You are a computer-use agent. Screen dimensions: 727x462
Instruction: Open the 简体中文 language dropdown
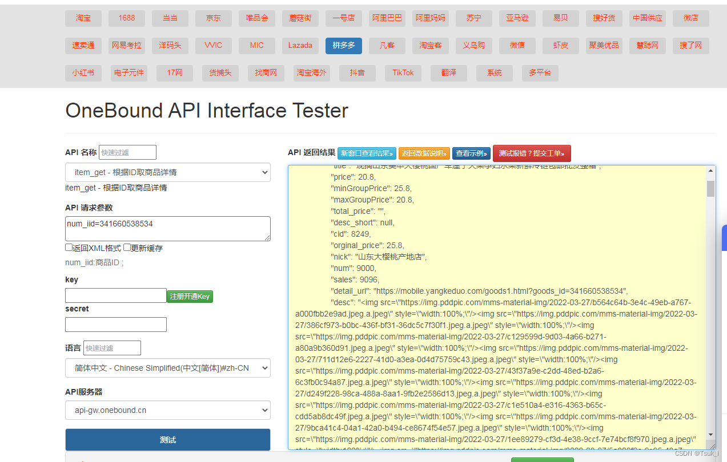pos(168,368)
